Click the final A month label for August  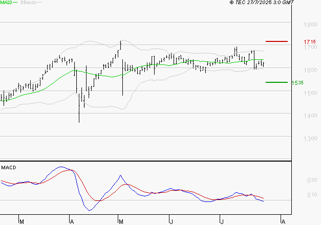pos(283,222)
